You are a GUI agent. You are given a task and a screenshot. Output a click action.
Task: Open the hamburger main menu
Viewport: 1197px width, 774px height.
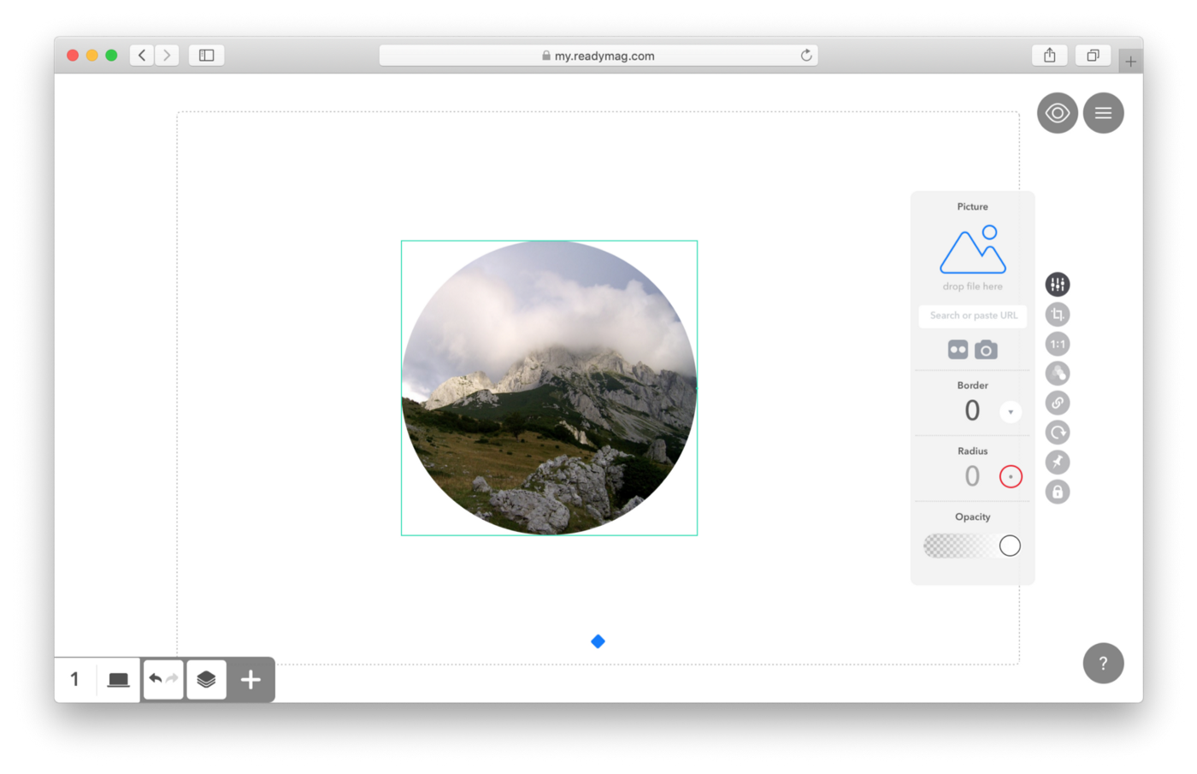point(1103,113)
